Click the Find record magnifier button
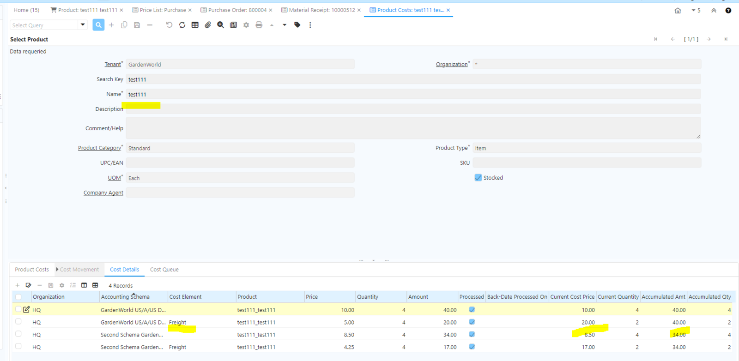739x361 pixels. point(98,25)
